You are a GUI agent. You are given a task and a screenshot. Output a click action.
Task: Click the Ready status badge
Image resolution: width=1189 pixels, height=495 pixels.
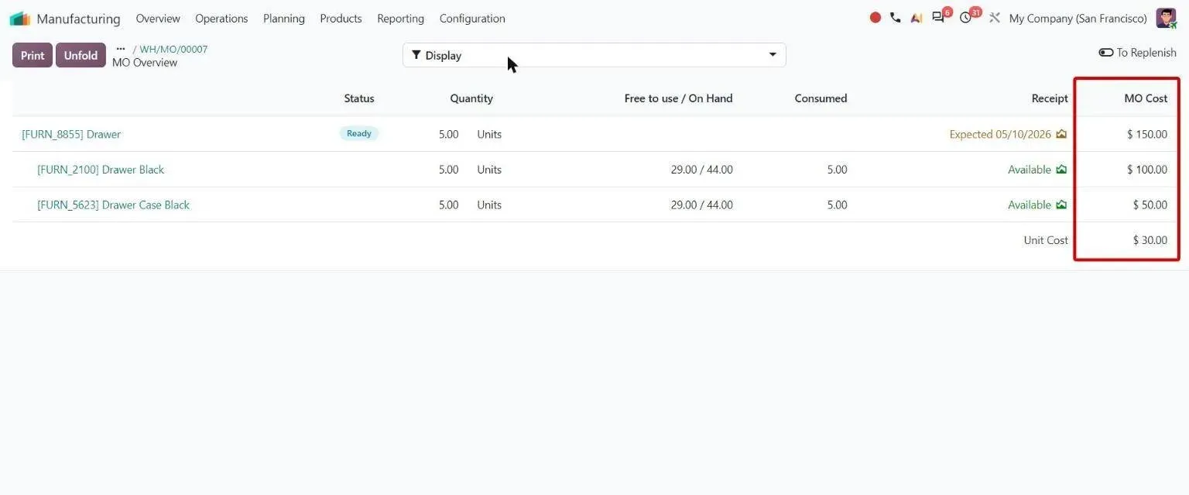click(x=358, y=133)
